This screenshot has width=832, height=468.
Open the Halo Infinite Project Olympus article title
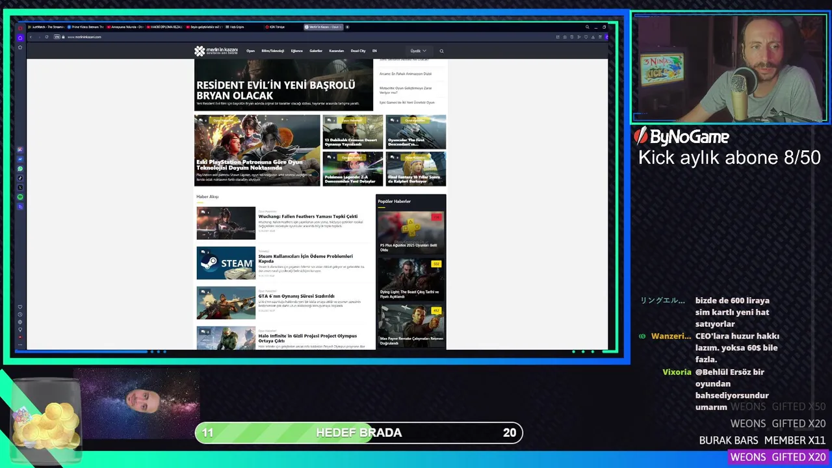pos(307,338)
